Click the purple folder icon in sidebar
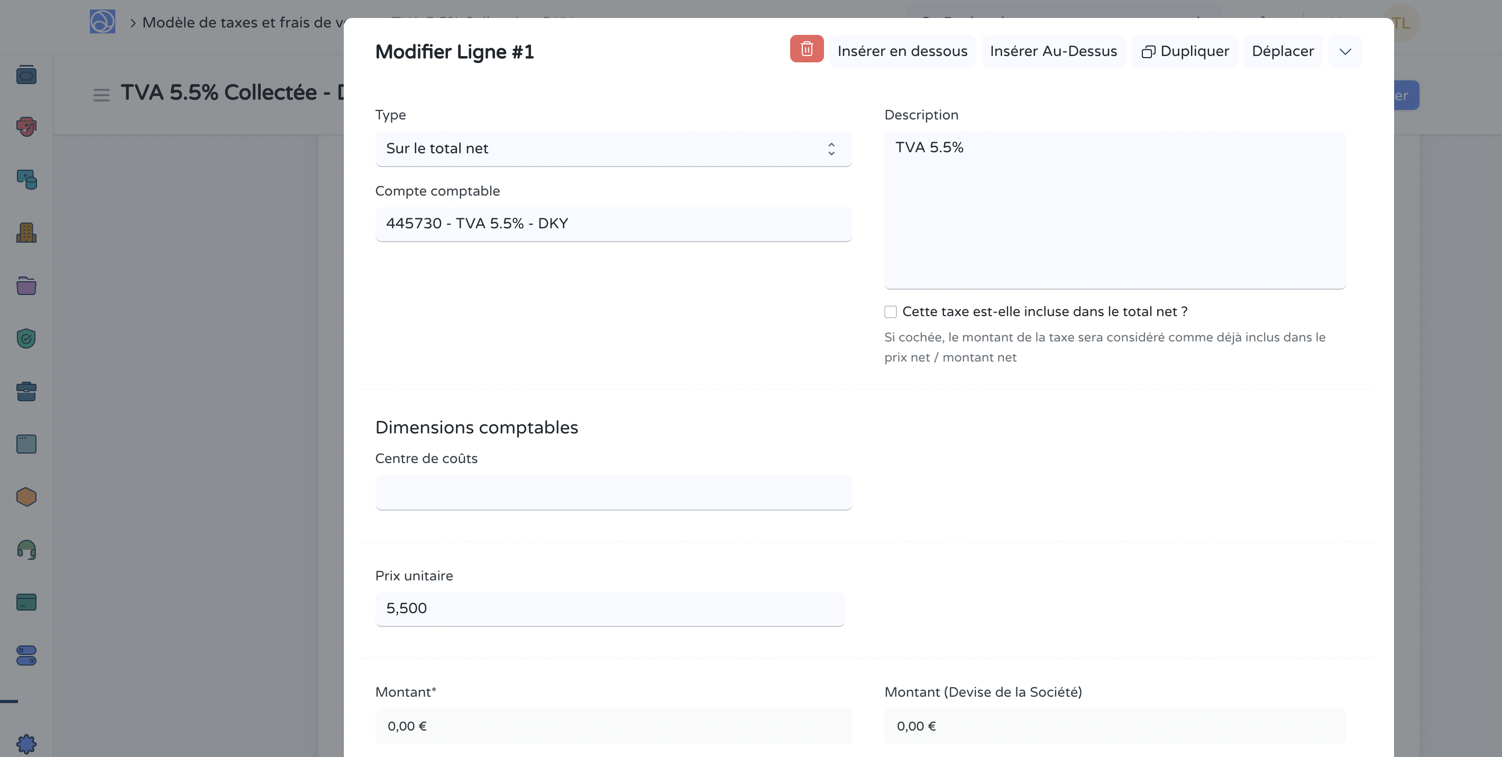Screen dimensions: 1502x757 pos(26,285)
